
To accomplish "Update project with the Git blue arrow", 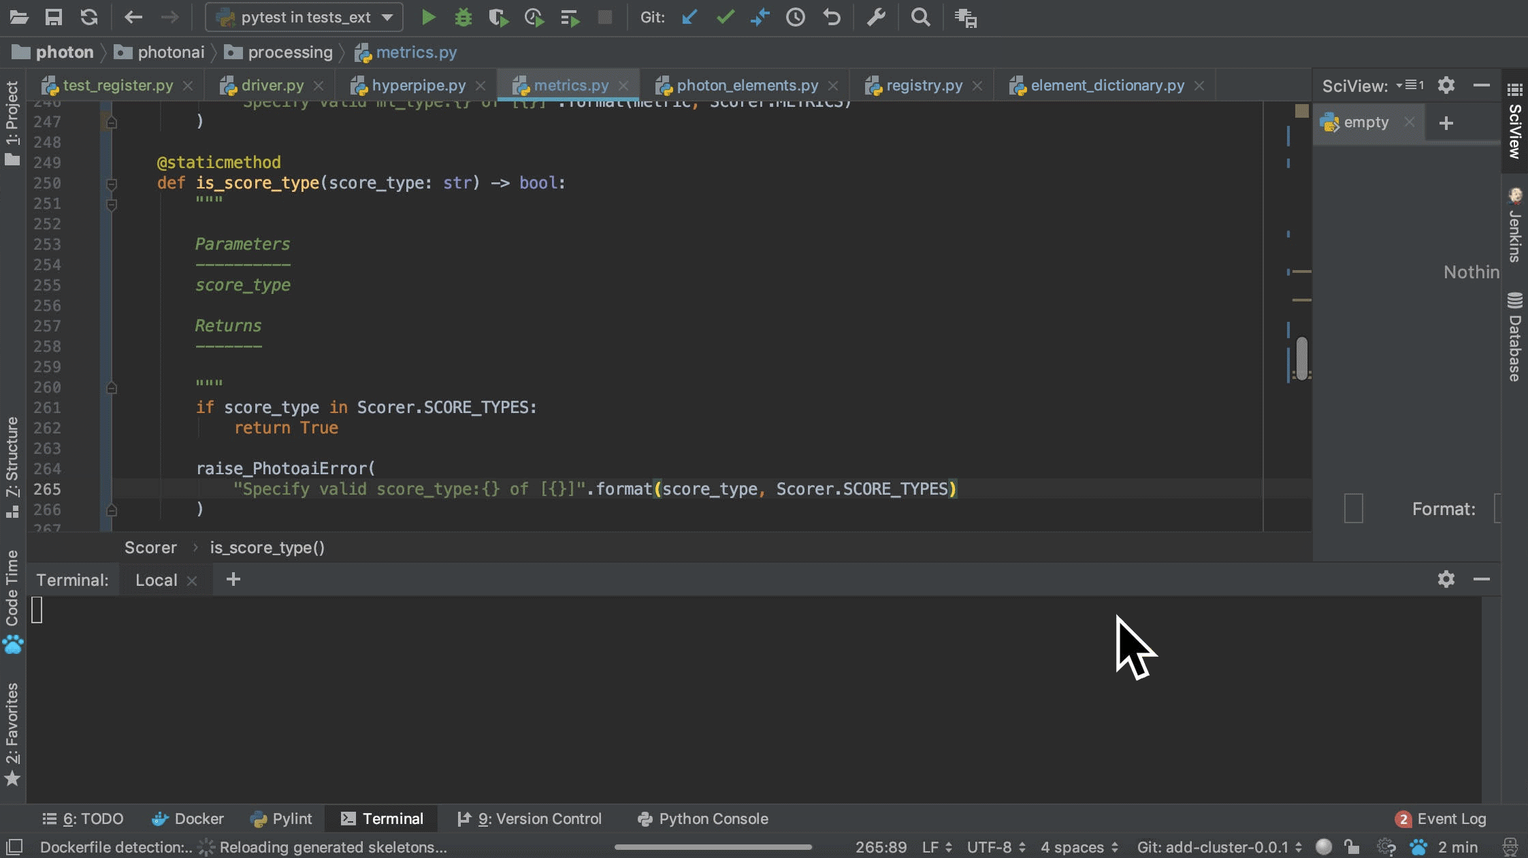I will coord(689,18).
